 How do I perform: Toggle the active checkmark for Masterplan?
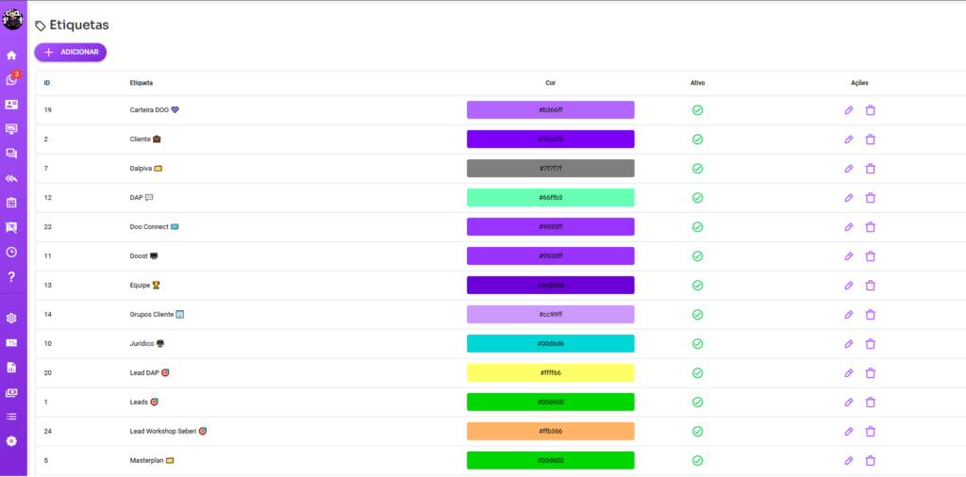(x=697, y=461)
